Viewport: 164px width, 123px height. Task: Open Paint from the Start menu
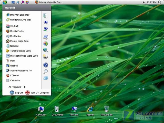pyautogui.click(x=11, y=61)
